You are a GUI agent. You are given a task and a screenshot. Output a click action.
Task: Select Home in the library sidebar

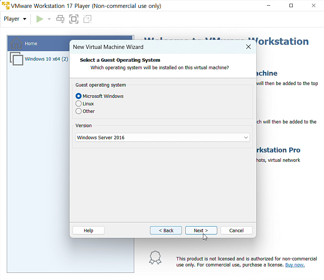point(70,43)
